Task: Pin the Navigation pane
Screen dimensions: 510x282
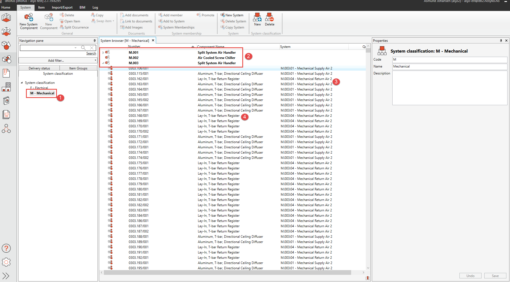Action: click(x=94, y=41)
